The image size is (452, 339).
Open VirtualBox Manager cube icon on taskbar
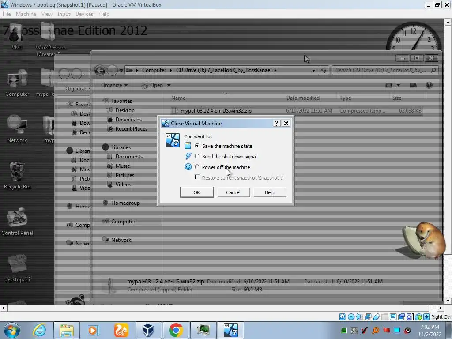coord(148,330)
